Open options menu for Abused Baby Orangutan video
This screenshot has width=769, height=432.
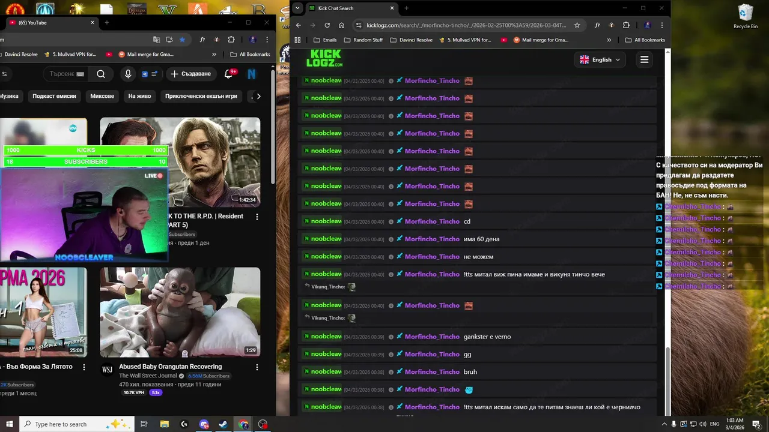(257, 367)
